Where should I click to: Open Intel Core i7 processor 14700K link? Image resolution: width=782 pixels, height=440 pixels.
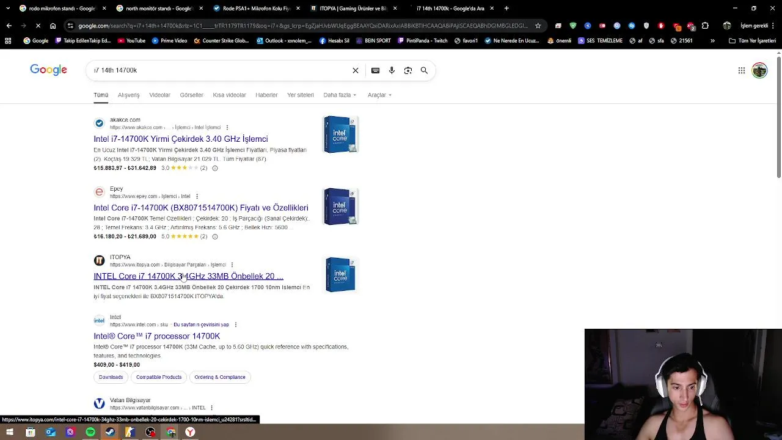156,336
